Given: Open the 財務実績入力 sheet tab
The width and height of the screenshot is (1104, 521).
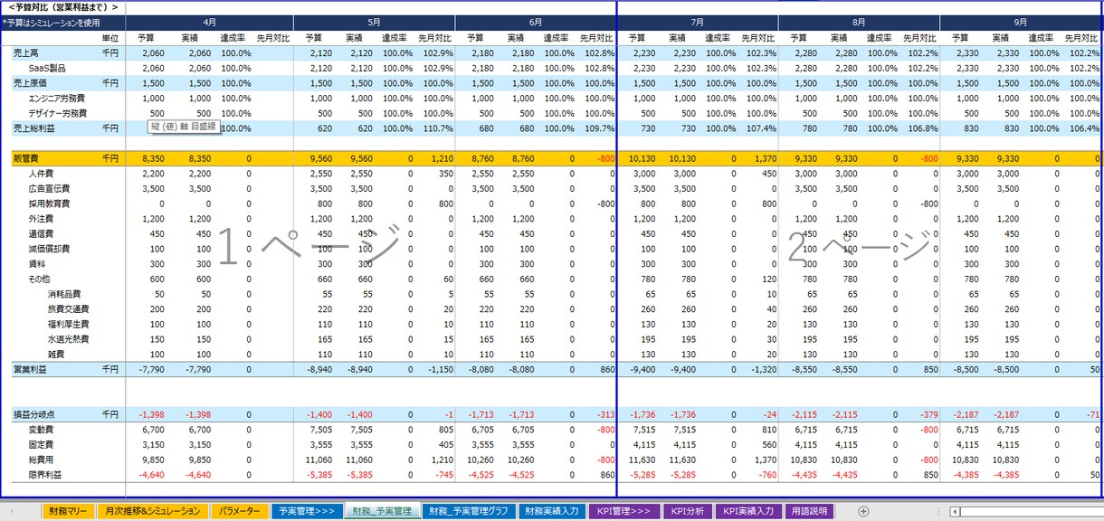Looking at the screenshot, I should [x=552, y=511].
